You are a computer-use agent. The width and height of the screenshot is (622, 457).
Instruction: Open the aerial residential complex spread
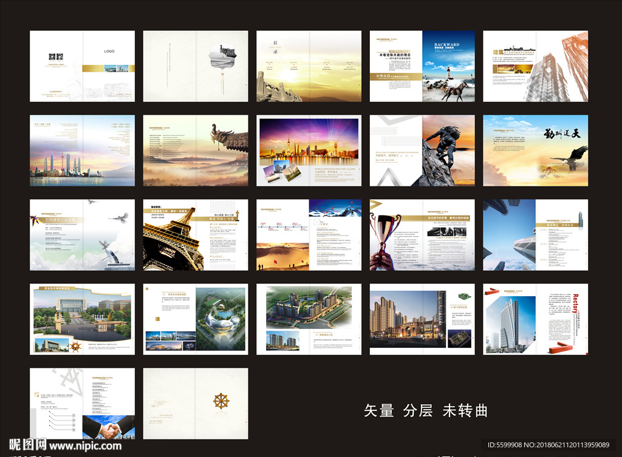(309, 319)
